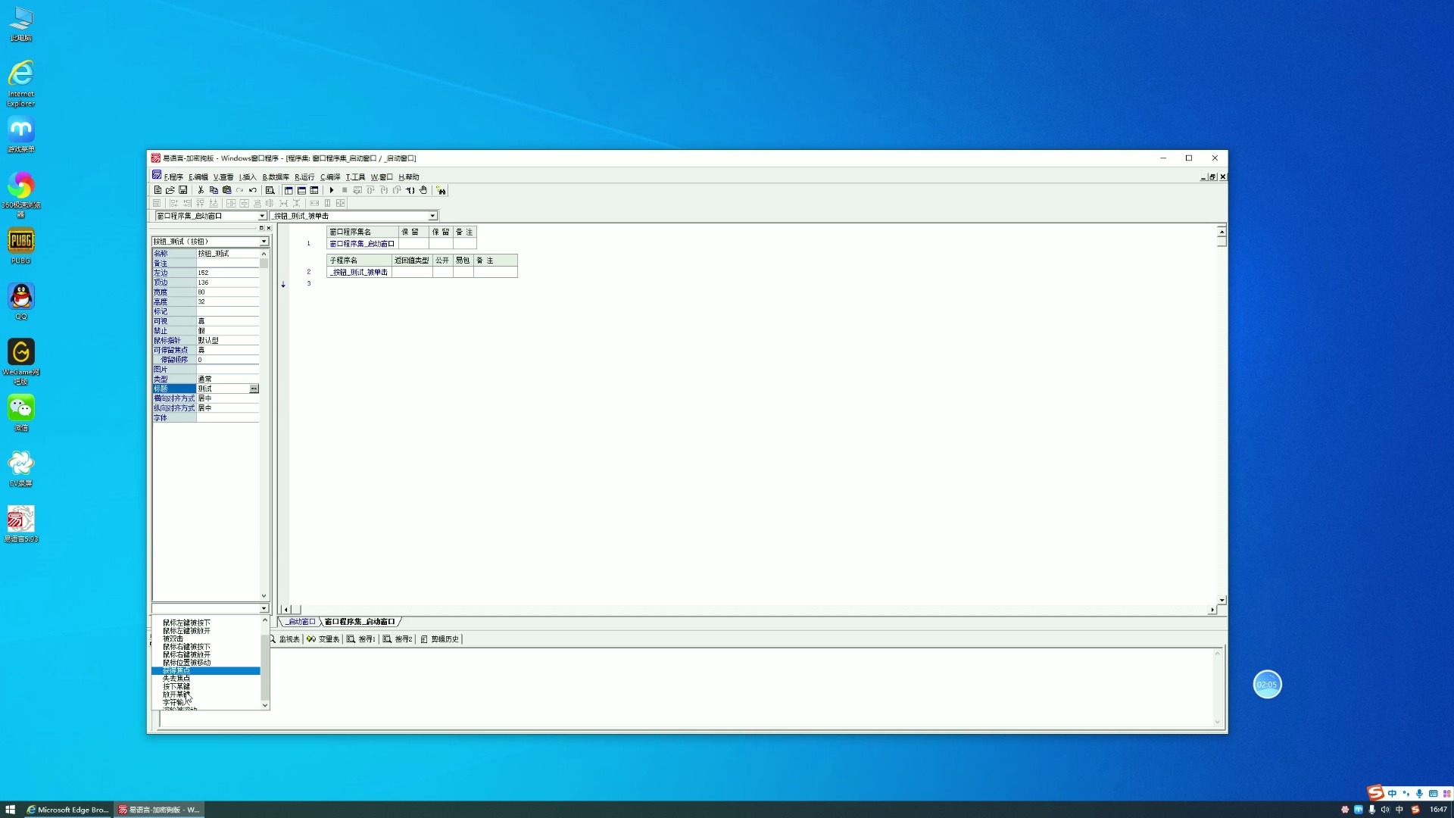Open the I.插入 menu
1454x818 pixels.
click(x=248, y=176)
